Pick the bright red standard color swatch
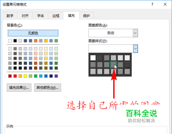The height and width of the screenshot is (134, 172). (15, 76)
